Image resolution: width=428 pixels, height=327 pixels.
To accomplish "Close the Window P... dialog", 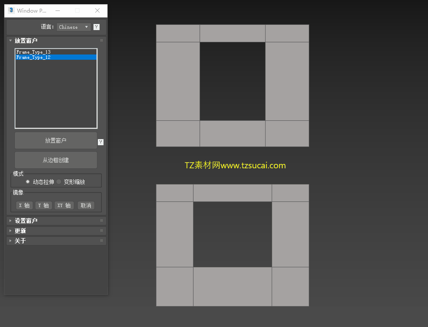I will 97,10.
